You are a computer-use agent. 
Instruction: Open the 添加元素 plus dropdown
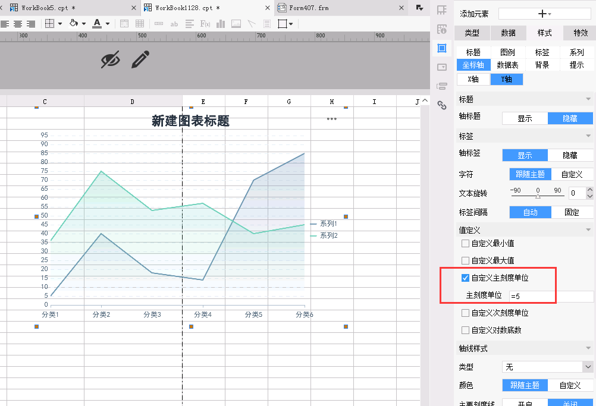[544, 14]
